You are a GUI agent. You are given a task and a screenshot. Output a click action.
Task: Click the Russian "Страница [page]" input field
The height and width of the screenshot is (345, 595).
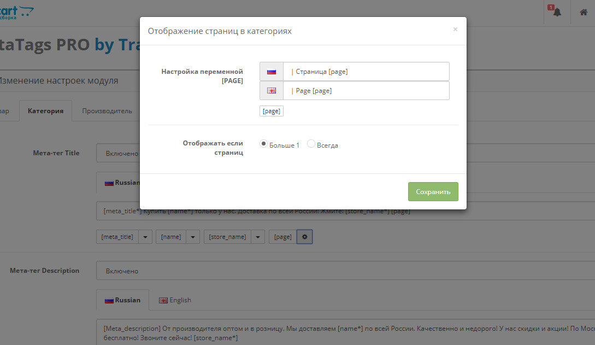pos(366,72)
